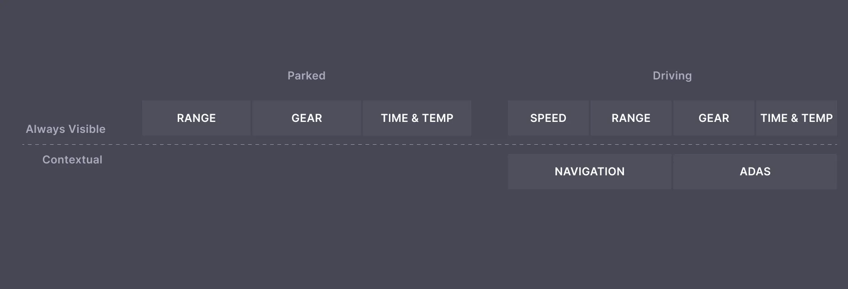Click the RANGE block under Driving
848x289 pixels.
[631, 118]
